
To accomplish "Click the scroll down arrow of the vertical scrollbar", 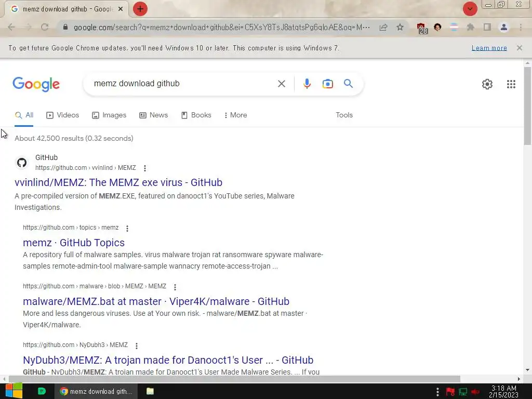I will 528,370.
